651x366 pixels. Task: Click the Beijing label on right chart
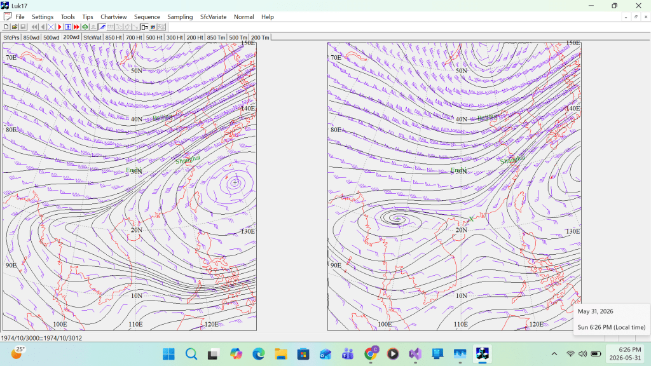click(487, 118)
